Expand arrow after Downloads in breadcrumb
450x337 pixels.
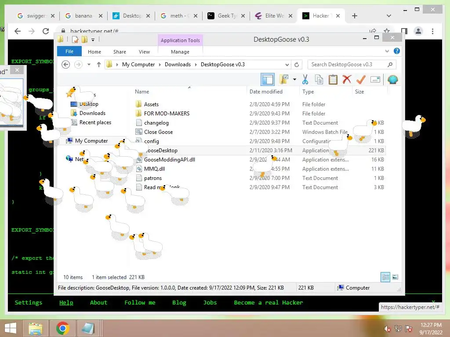coord(196,65)
